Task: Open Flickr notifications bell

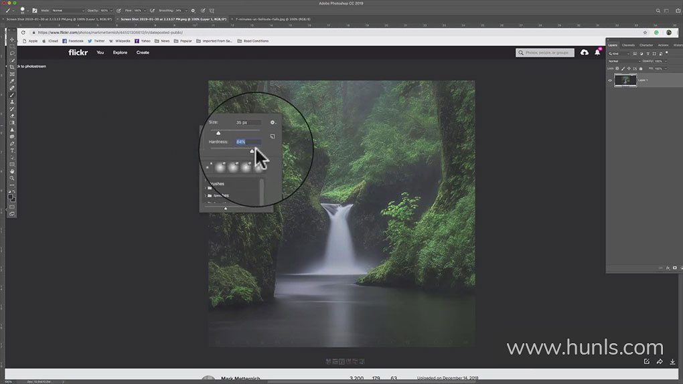Action: click(597, 52)
